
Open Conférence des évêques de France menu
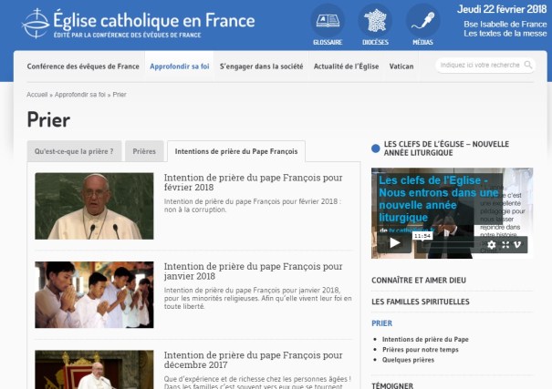pyautogui.click(x=83, y=67)
